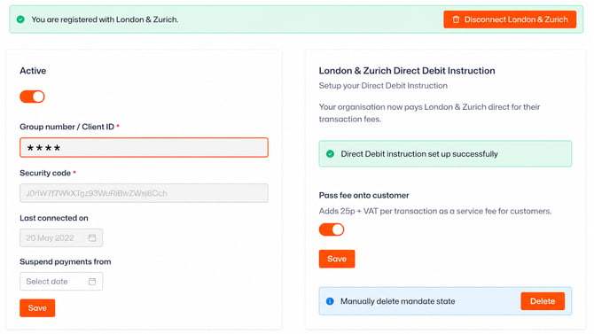The height and width of the screenshot is (334, 594).
Task: Click Save under Suspend payments from
Action: click(x=37, y=308)
